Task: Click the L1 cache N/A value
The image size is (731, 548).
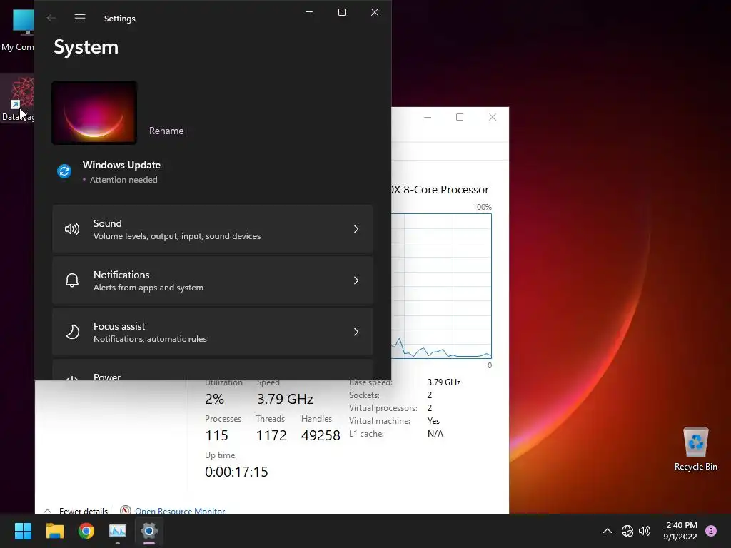Action: 435,434
